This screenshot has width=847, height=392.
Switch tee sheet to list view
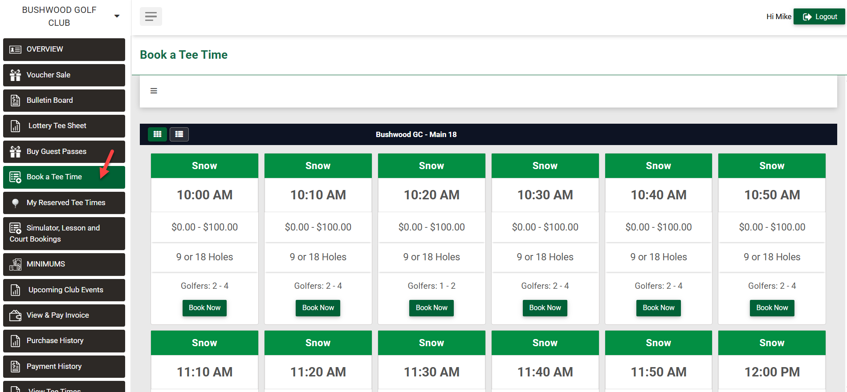tap(179, 134)
